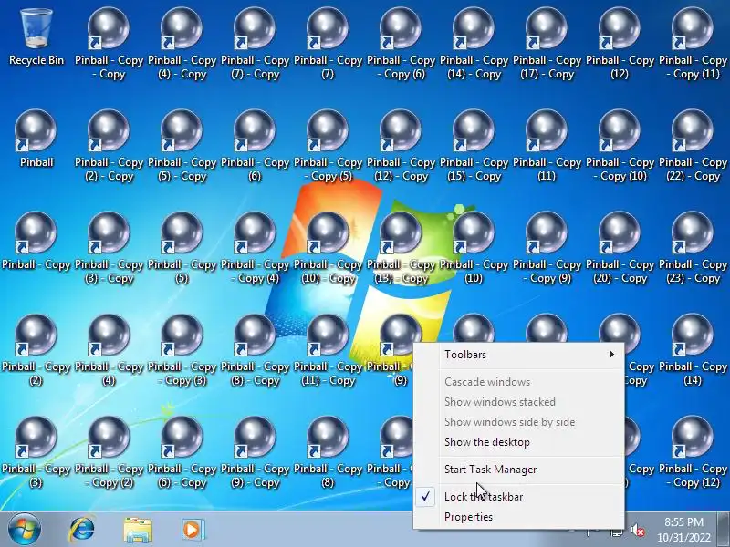Select 'Pinball - Copy (7)' shortcut
The width and height of the screenshot is (730, 547).
pos(328,43)
